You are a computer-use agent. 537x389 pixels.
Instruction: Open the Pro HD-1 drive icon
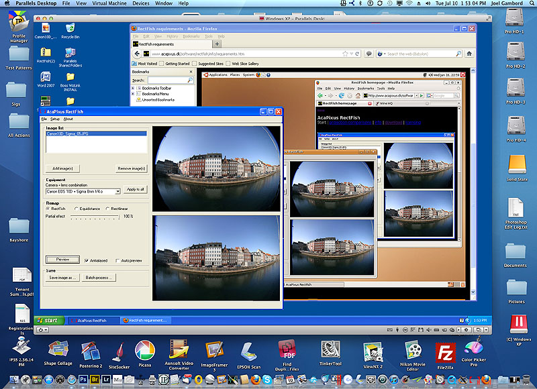pos(514,17)
